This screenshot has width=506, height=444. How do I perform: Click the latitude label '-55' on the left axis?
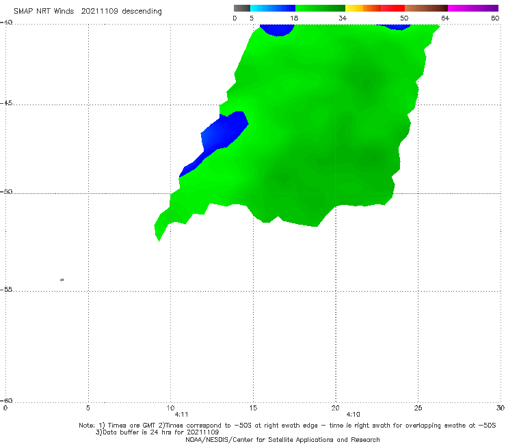(7, 290)
